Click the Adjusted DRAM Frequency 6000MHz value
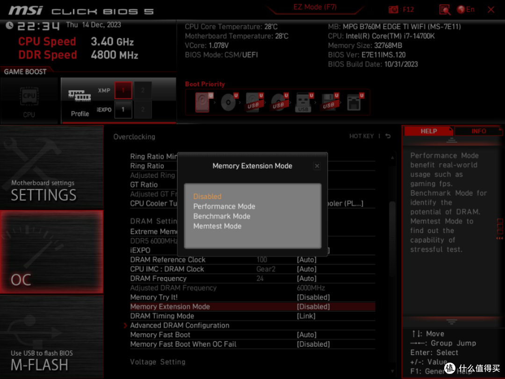Screen dimensions: 505x379 311,288
